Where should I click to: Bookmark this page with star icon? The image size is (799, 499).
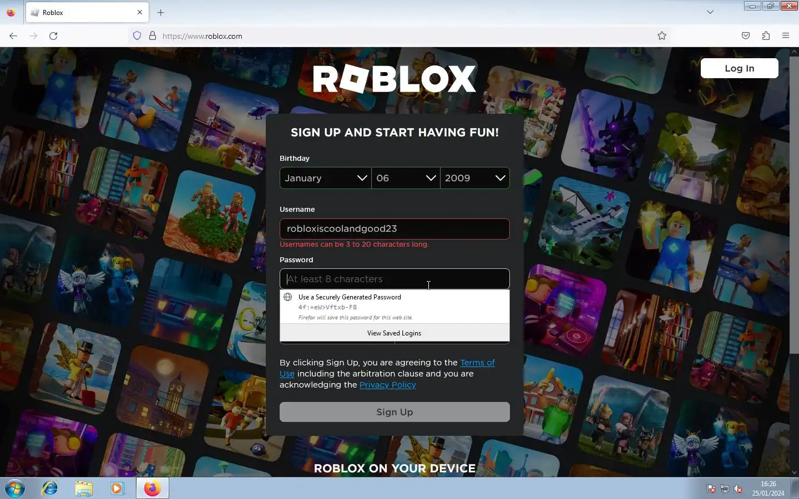click(662, 36)
